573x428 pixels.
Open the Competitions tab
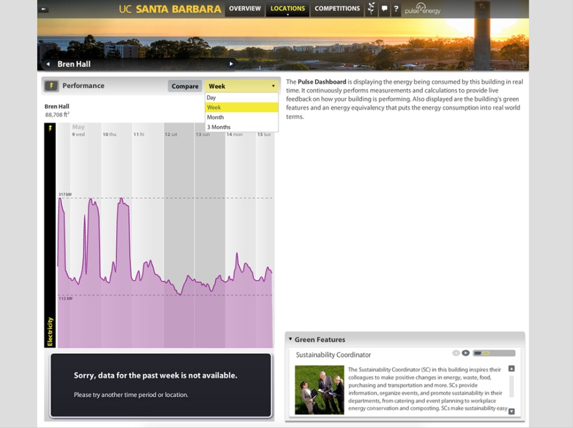337,9
